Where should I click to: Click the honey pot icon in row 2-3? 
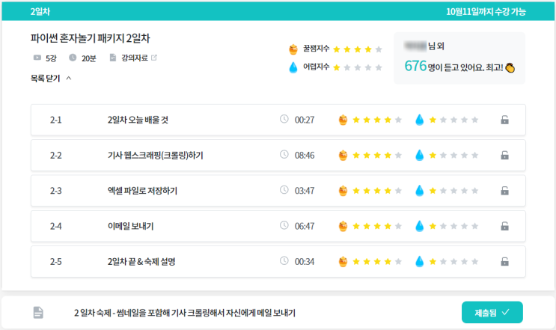(343, 191)
